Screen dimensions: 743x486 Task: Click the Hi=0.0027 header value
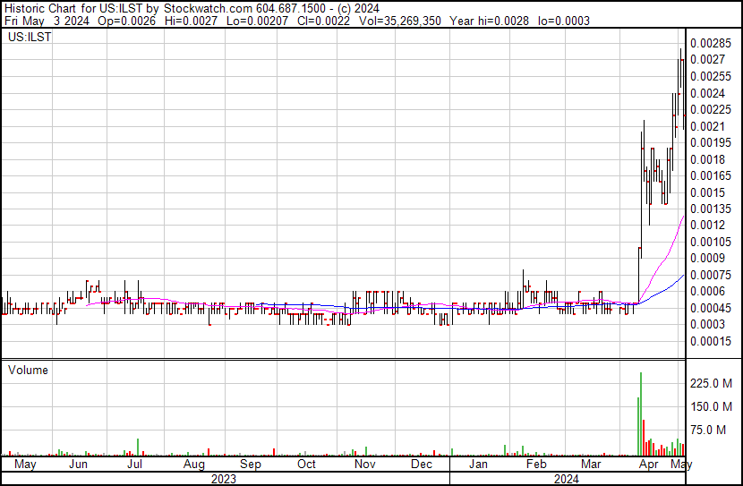click(191, 21)
